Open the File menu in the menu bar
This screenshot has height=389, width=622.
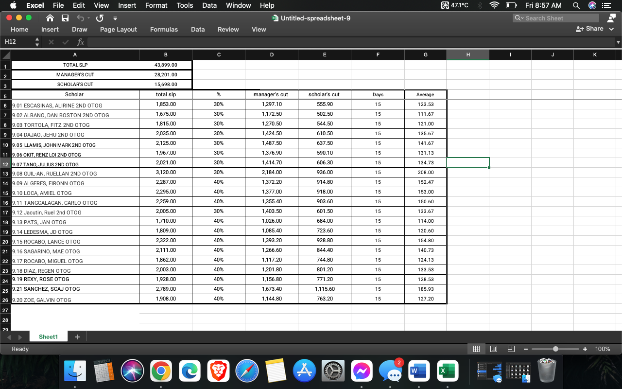tap(58, 5)
